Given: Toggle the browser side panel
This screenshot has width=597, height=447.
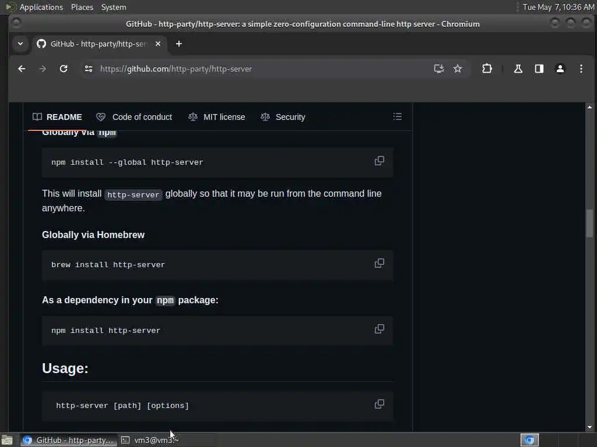Looking at the screenshot, I should click(539, 69).
